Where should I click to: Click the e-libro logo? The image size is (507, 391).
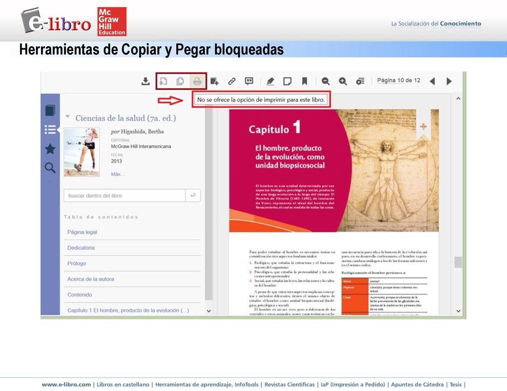click(x=56, y=21)
